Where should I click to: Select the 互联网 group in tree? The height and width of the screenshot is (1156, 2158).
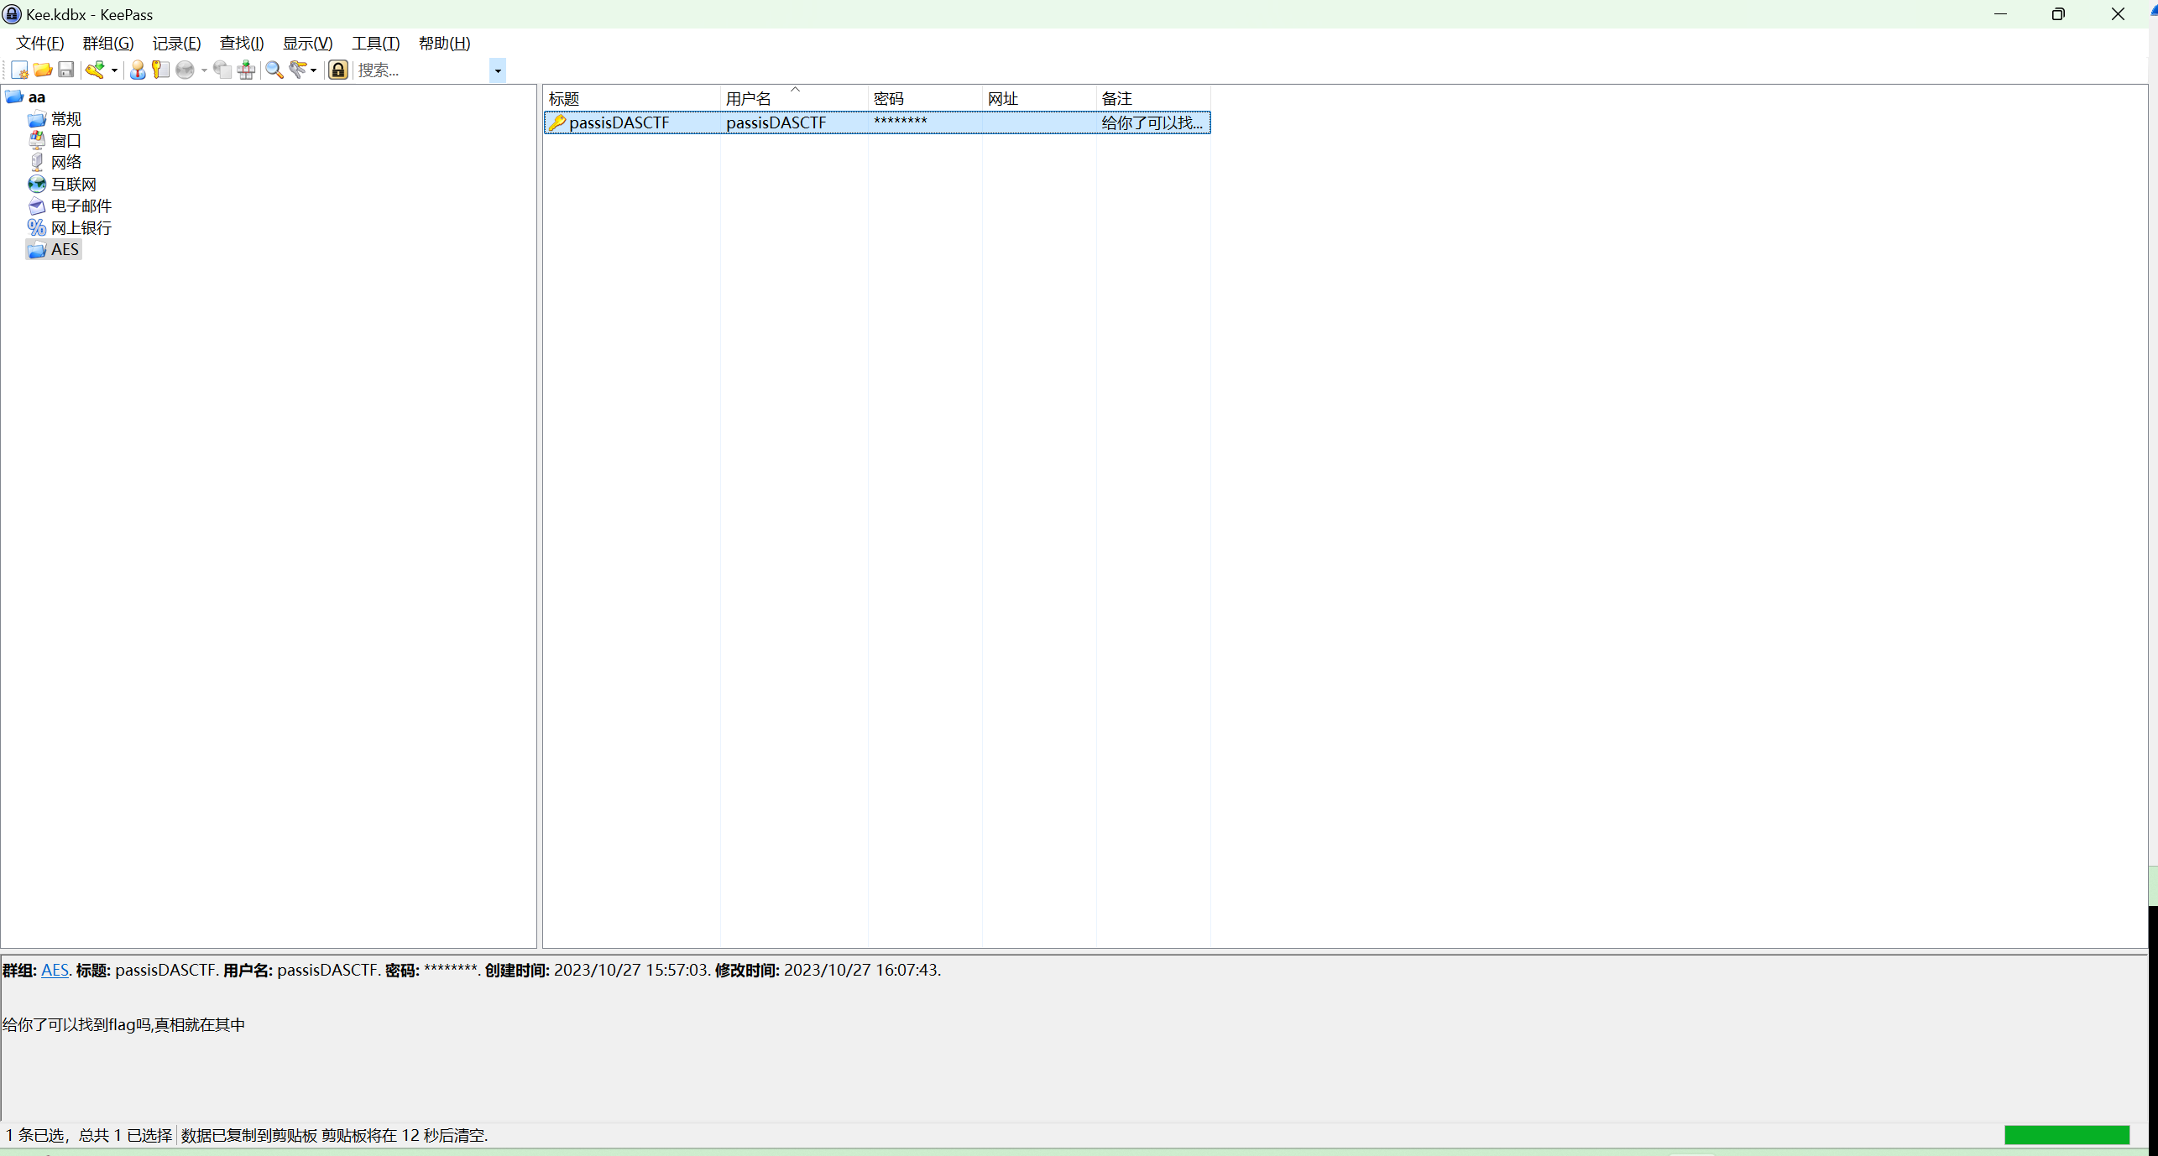tap(73, 185)
